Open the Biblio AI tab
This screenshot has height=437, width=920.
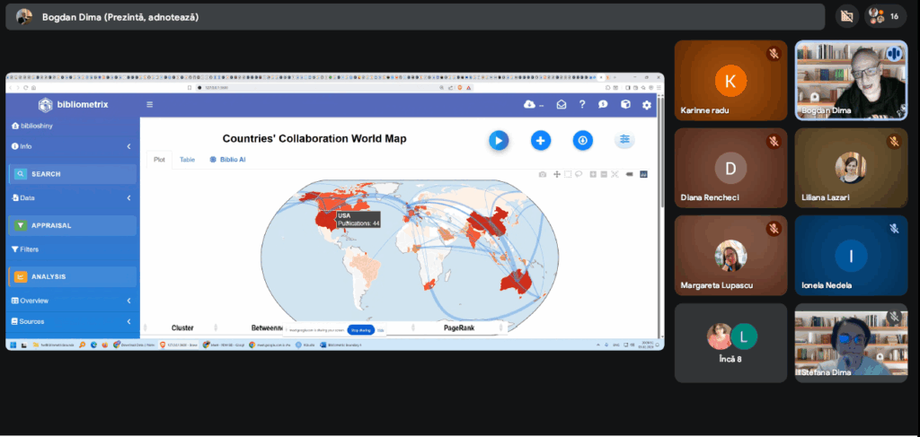tap(228, 159)
